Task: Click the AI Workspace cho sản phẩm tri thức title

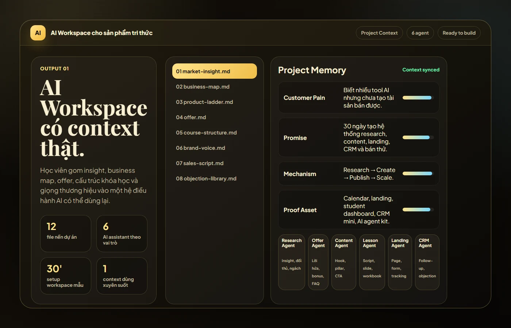Action: [101, 33]
